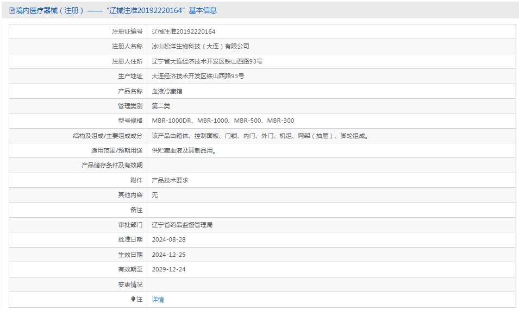Click the document icon in the header
The width and height of the screenshot is (519, 310).
(12, 10)
